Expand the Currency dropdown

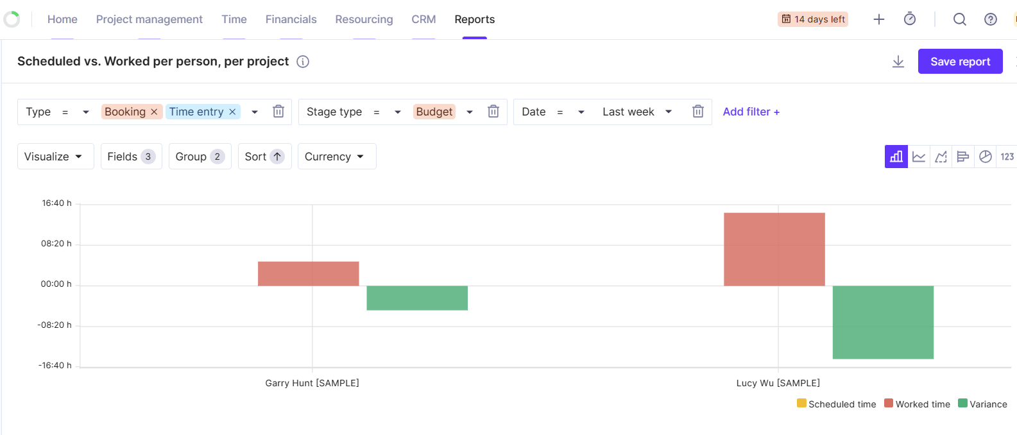pos(337,157)
